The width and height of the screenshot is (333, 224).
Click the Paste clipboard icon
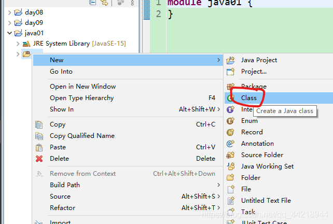coord(39,147)
